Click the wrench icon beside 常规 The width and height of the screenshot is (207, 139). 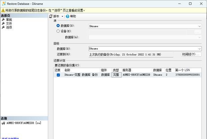click(3, 20)
